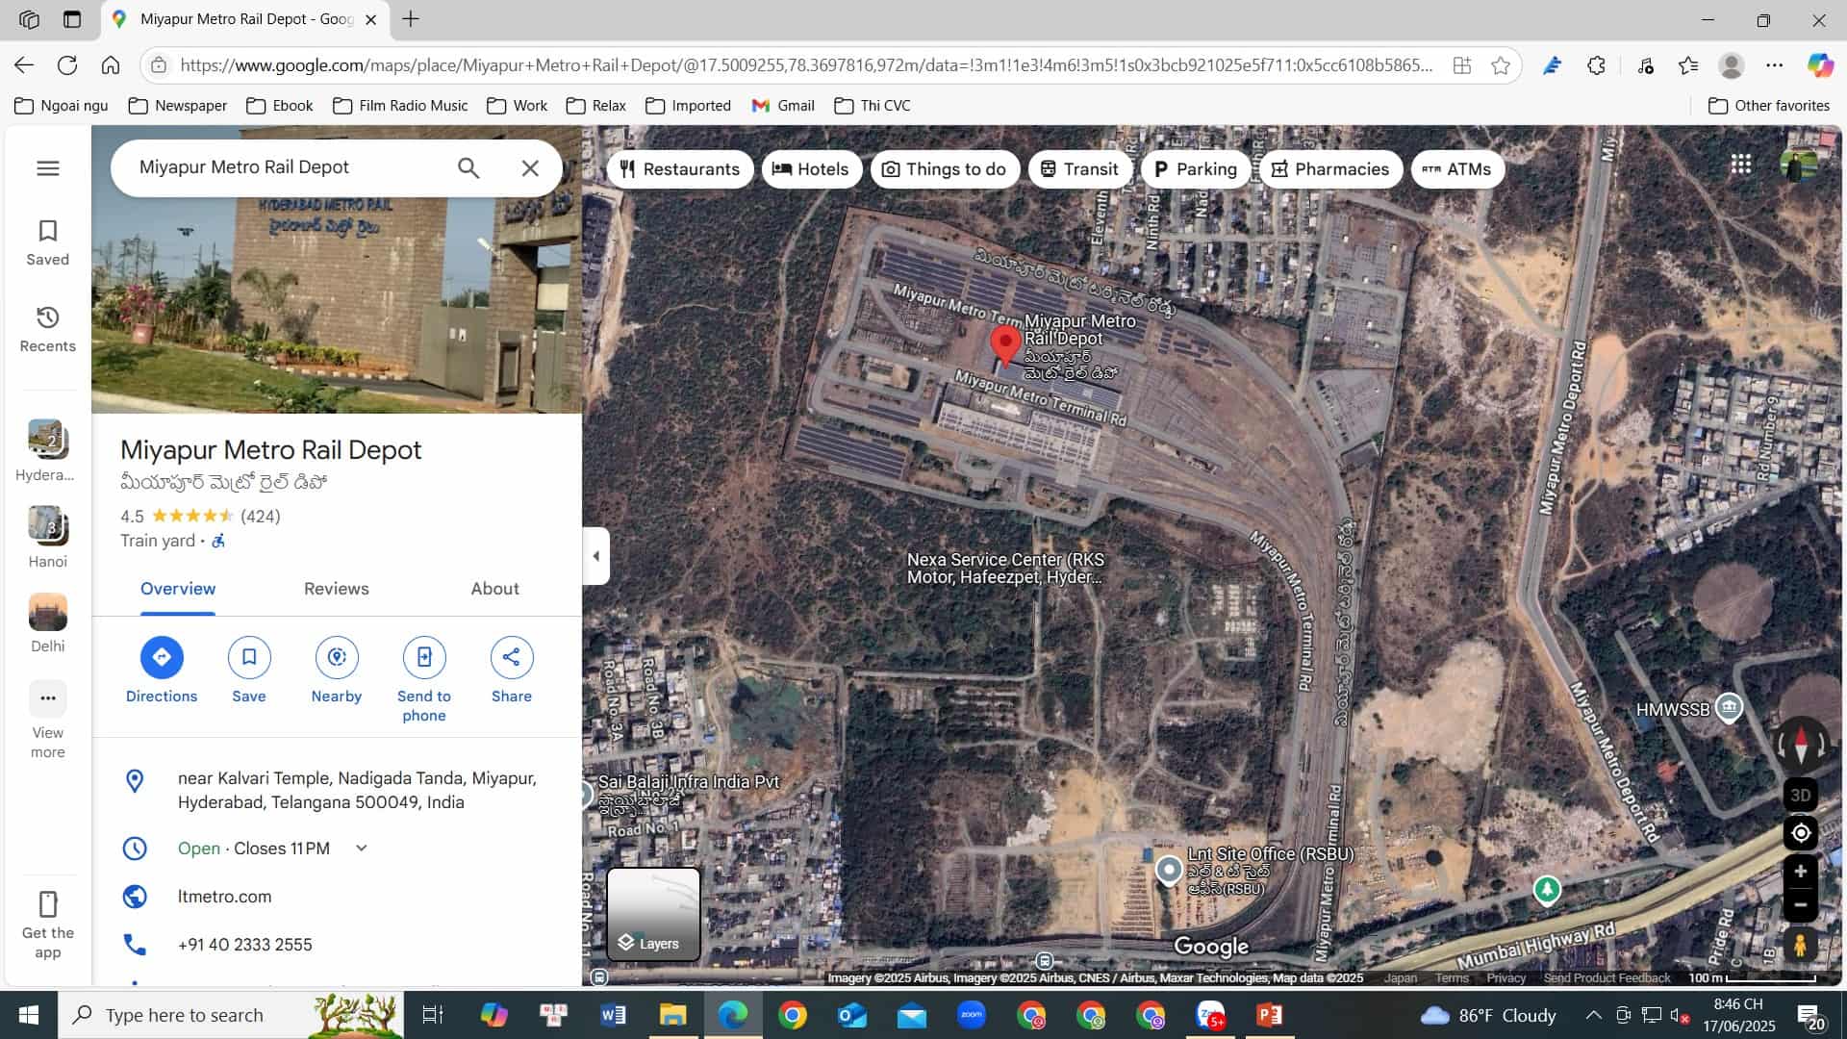Open the browser home page
The height and width of the screenshot is (1039, 1847).
point(111,65)
